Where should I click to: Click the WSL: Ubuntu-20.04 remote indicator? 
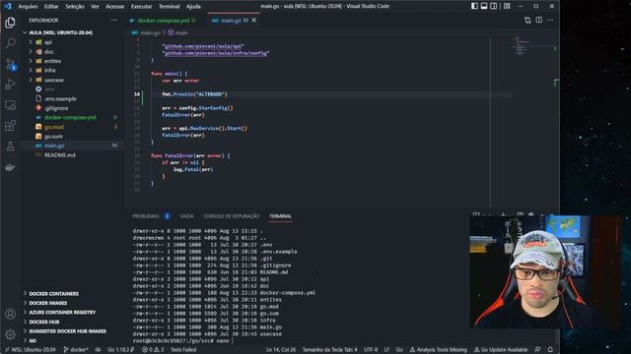(x=30, y=350)
